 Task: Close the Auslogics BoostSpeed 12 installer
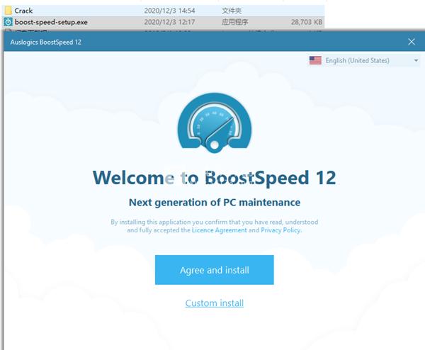[x=411, y=42]
